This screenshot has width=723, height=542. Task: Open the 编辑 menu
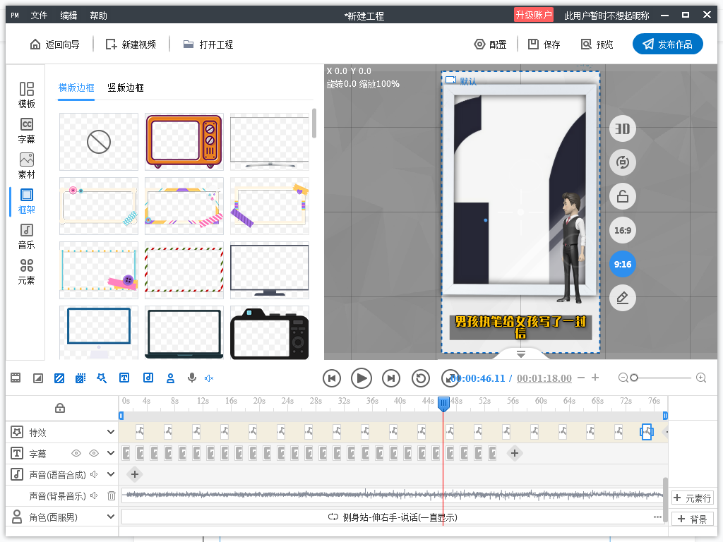tap(68, 16)
